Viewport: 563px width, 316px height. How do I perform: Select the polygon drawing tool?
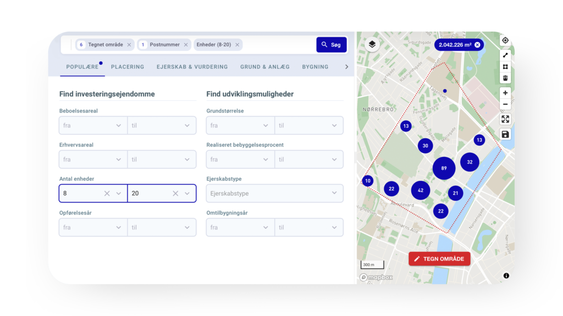coord(505,66)
